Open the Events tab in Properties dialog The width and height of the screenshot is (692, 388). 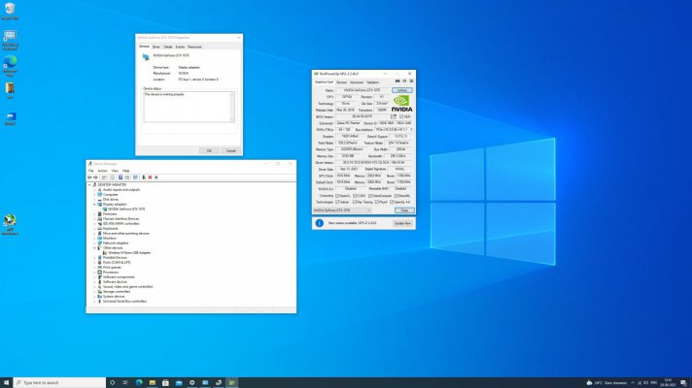[x=180, y=47]
